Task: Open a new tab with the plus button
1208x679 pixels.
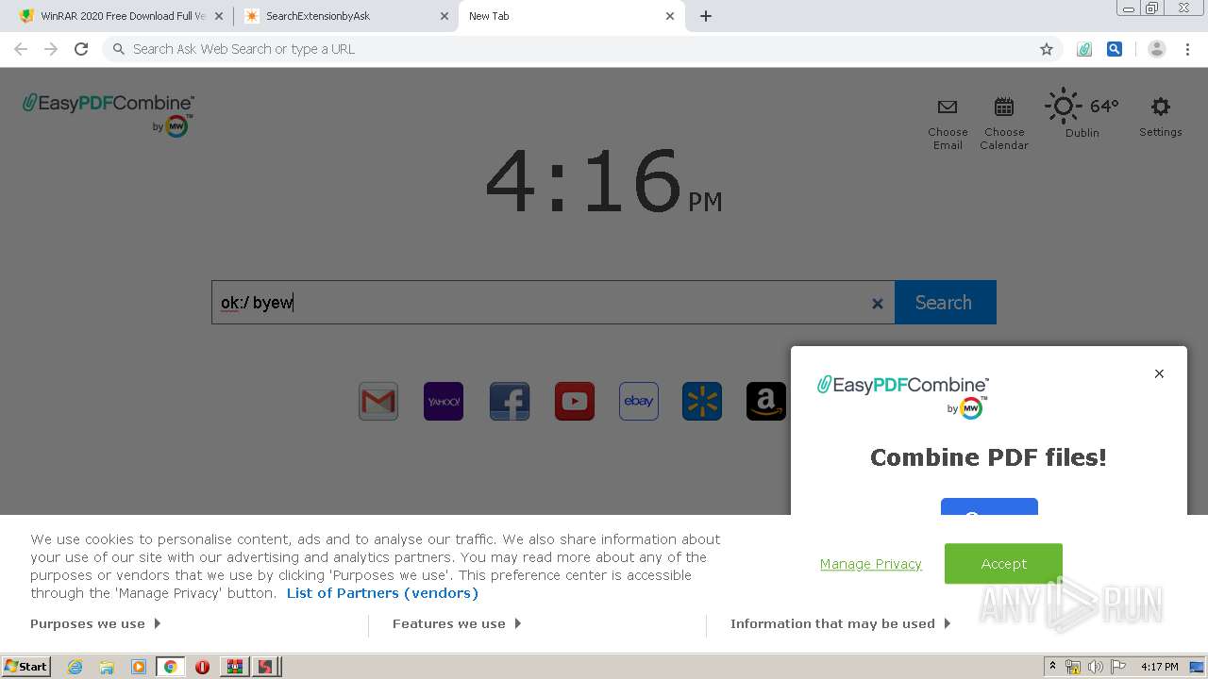Action: (706, 16)
